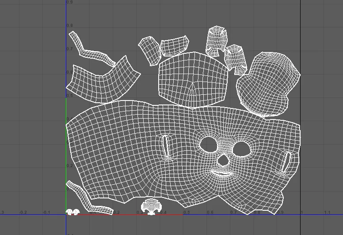Select the hexagonal UV shell with central seam
343x235 pixels.
(193, 80)
